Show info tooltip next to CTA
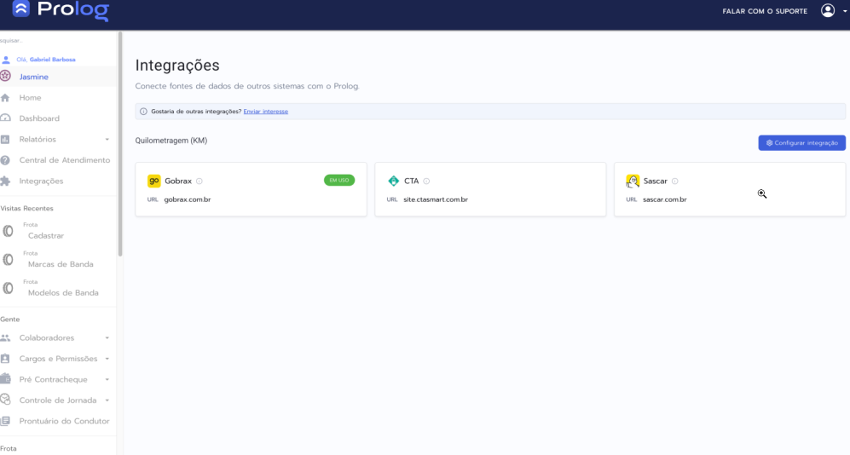Screen dimensions: 850x455 pyautogui.click(x=426, y=181)
